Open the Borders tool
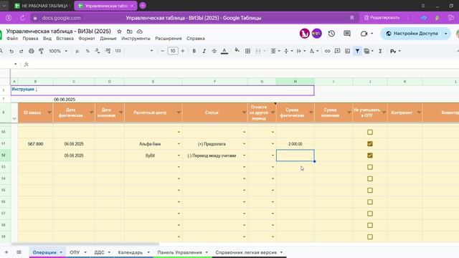 click(x=247, y=51)
